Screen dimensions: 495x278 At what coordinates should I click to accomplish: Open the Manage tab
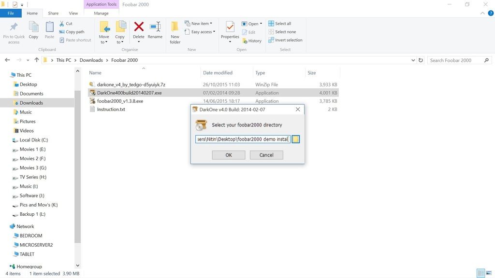101,13
